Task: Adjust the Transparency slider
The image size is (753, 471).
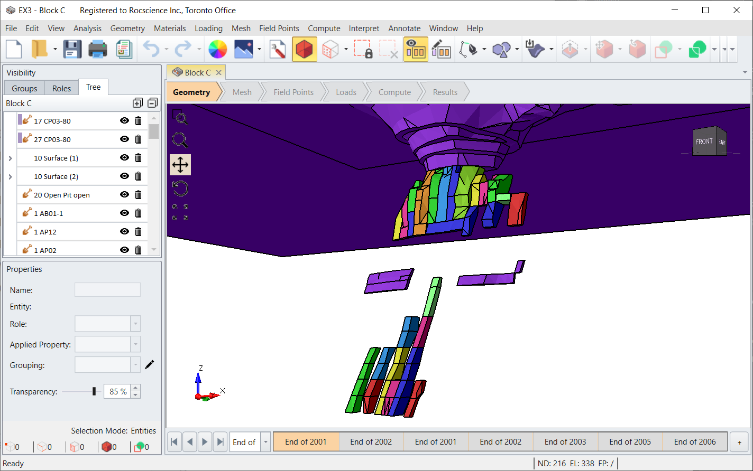Action: pyautogui.click(x=94, y=391)
